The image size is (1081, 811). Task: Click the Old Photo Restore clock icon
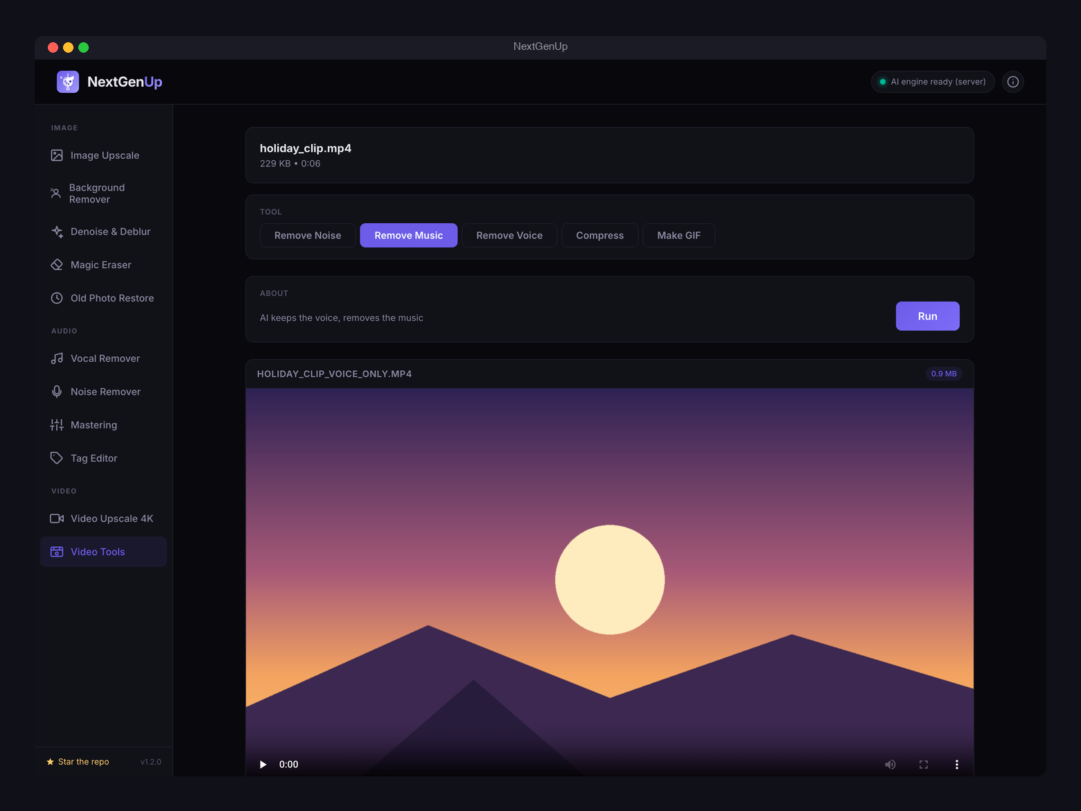pos(57,298)
